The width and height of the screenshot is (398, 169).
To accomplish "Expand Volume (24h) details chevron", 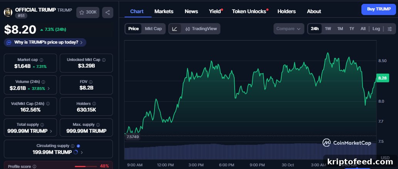I will (49, 88).
